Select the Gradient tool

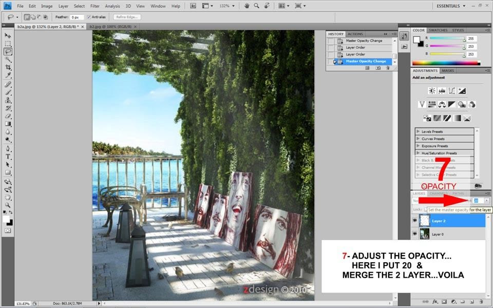8,124
